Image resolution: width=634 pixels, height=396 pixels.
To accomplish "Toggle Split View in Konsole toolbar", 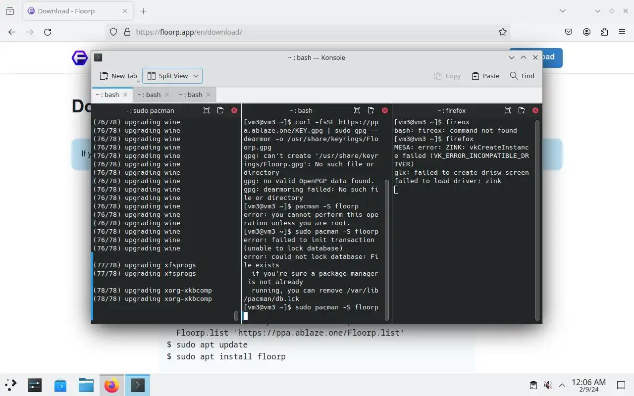I will [x=167, y=76].
